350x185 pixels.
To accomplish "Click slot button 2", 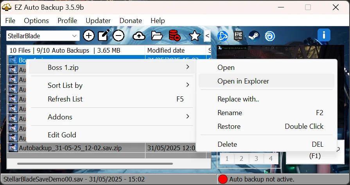I will [x=241, y=158].
